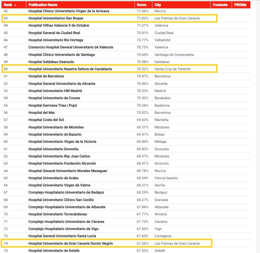Select Hospital Clínico Universitario de Santiago
260x253 pixels.
[x=62, y=55]
